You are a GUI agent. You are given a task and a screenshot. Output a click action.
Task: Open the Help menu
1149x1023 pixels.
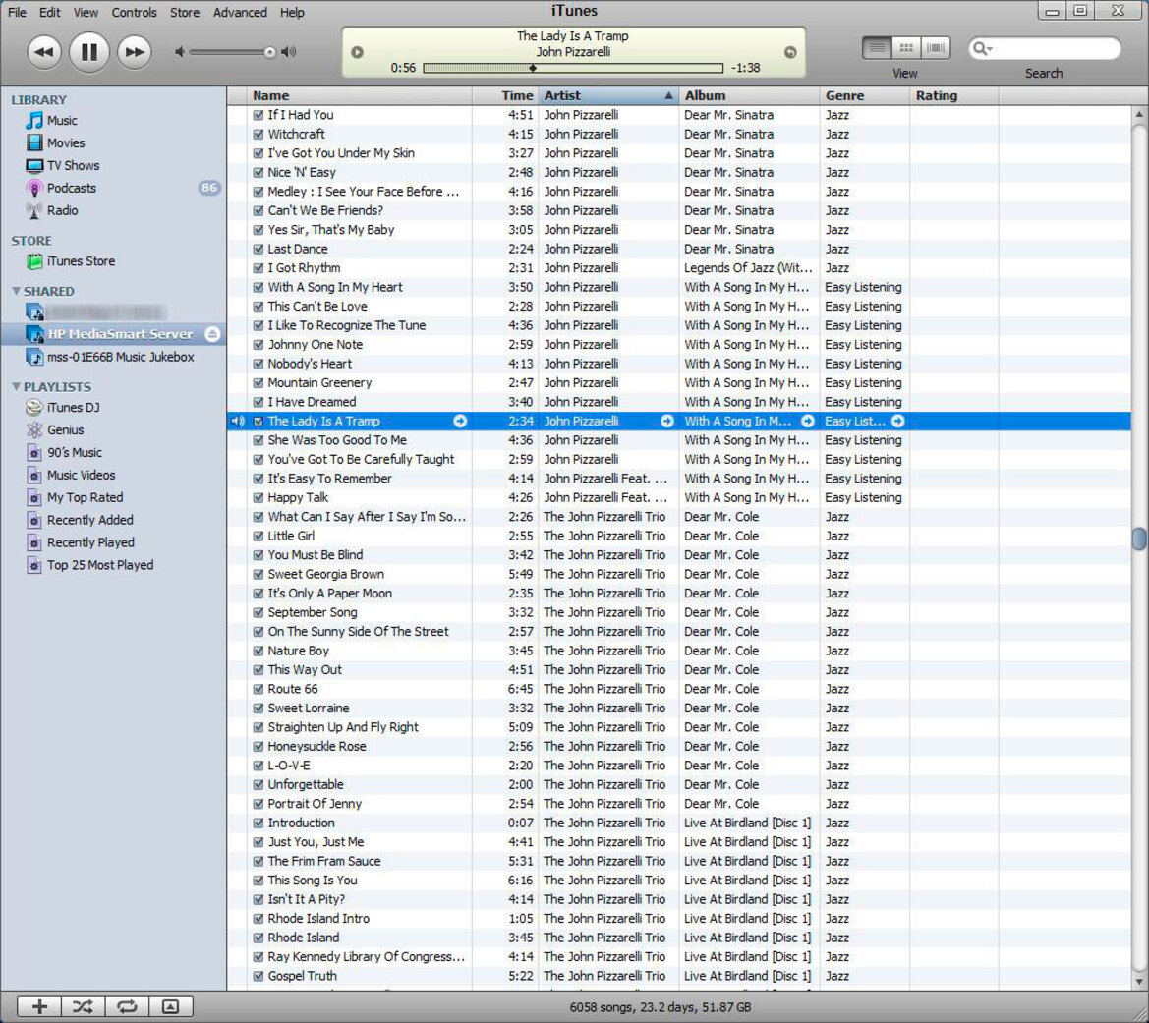click(x=292, y=13)
